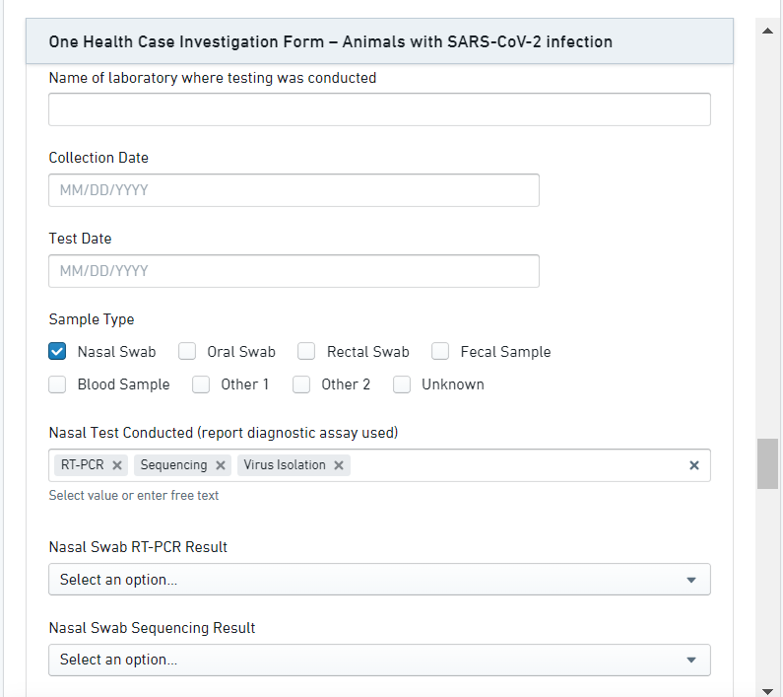Expand the Nasal Swab Sequencing Result dropdown

coord(379,661)
